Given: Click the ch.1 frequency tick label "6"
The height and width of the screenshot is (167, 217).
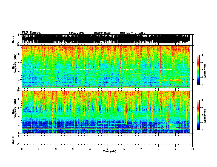Looking at the screenshot, I should pos(19,62).
